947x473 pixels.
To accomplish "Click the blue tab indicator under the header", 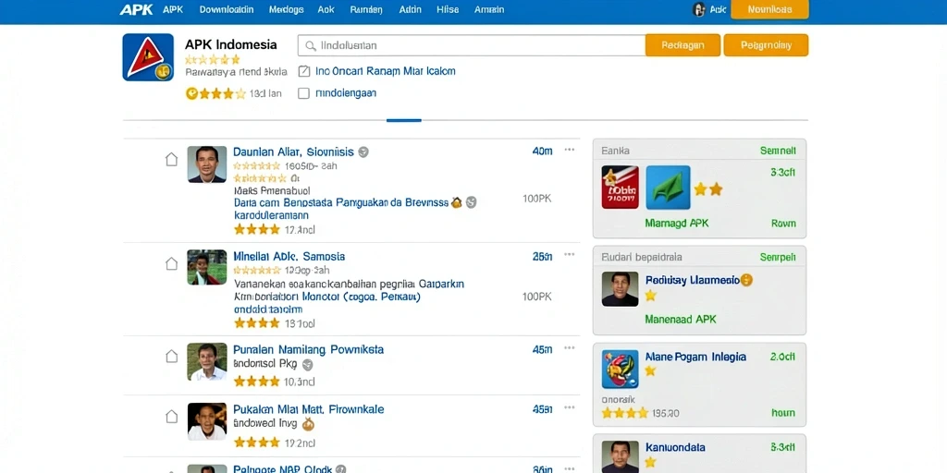I will coord(404,121).
